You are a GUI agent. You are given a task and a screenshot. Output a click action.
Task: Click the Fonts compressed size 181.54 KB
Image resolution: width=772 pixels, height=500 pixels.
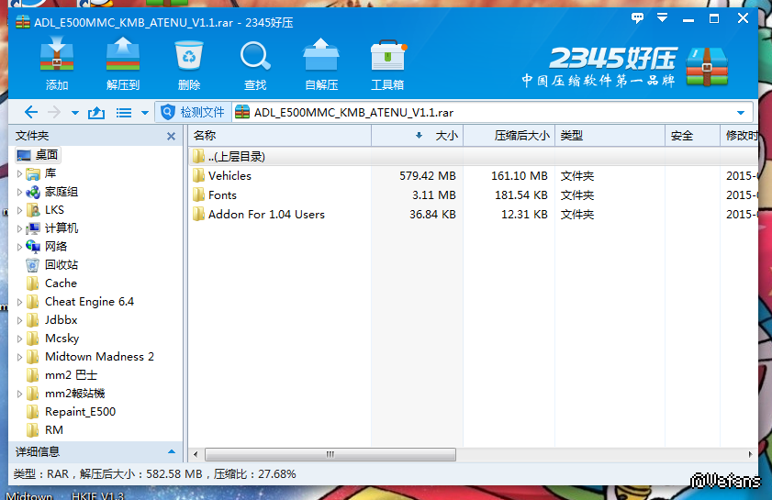click(x=520, y=194)
